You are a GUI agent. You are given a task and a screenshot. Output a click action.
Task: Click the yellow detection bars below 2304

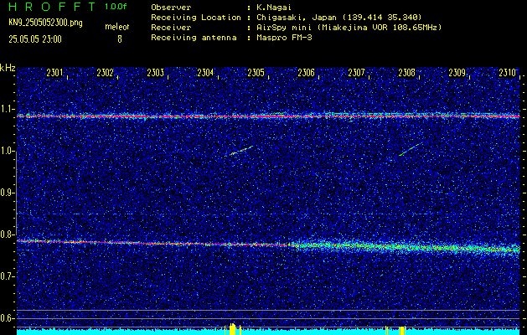(233, 329)
